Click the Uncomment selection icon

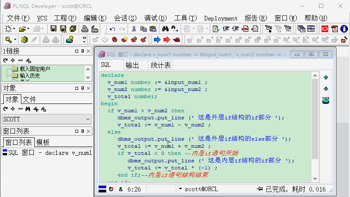pos(255,29)
